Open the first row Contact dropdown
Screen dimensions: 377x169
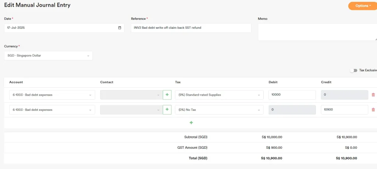tap(131, 95)
